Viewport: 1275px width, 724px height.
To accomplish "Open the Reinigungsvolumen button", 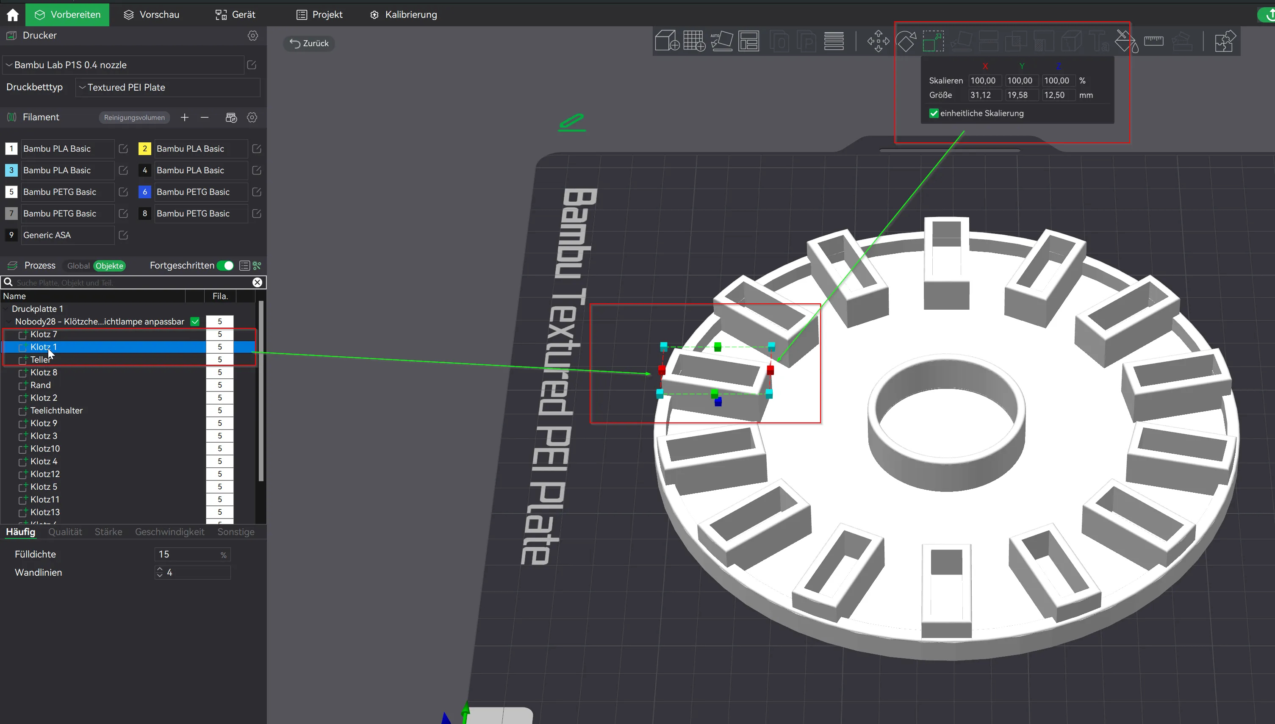I will [134, 117].
